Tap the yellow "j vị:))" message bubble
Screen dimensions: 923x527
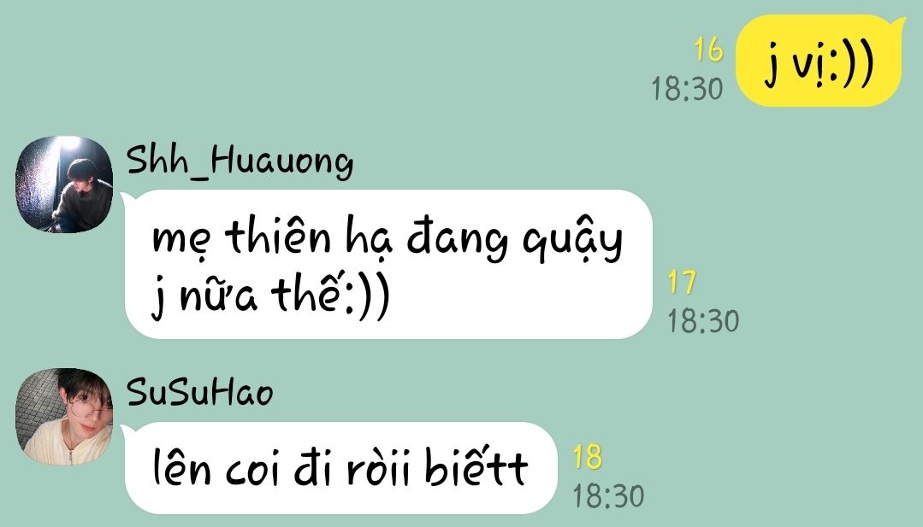820,61
